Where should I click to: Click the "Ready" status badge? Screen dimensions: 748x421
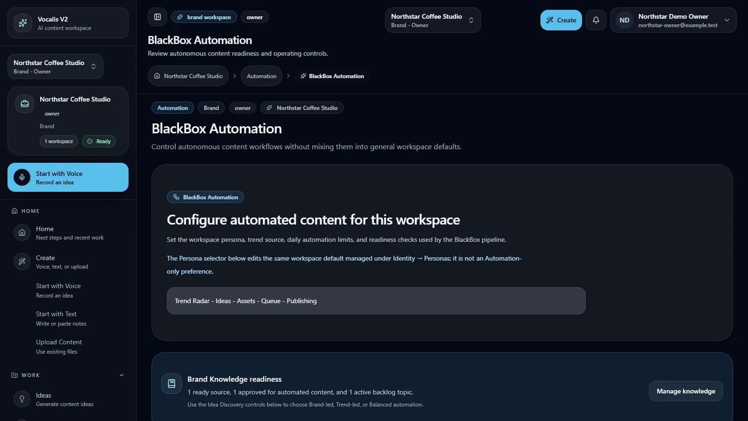tap(99, 141)
